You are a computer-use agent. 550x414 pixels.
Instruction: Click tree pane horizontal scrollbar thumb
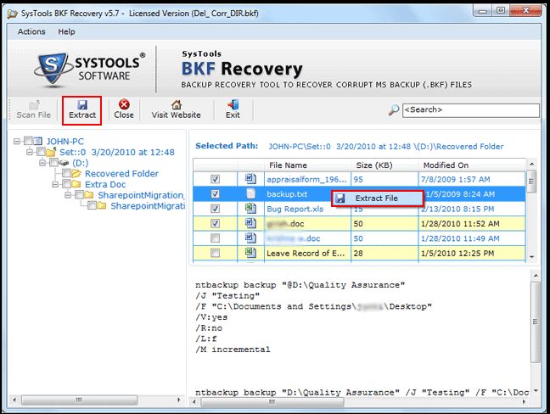click(x=79, y=400)
